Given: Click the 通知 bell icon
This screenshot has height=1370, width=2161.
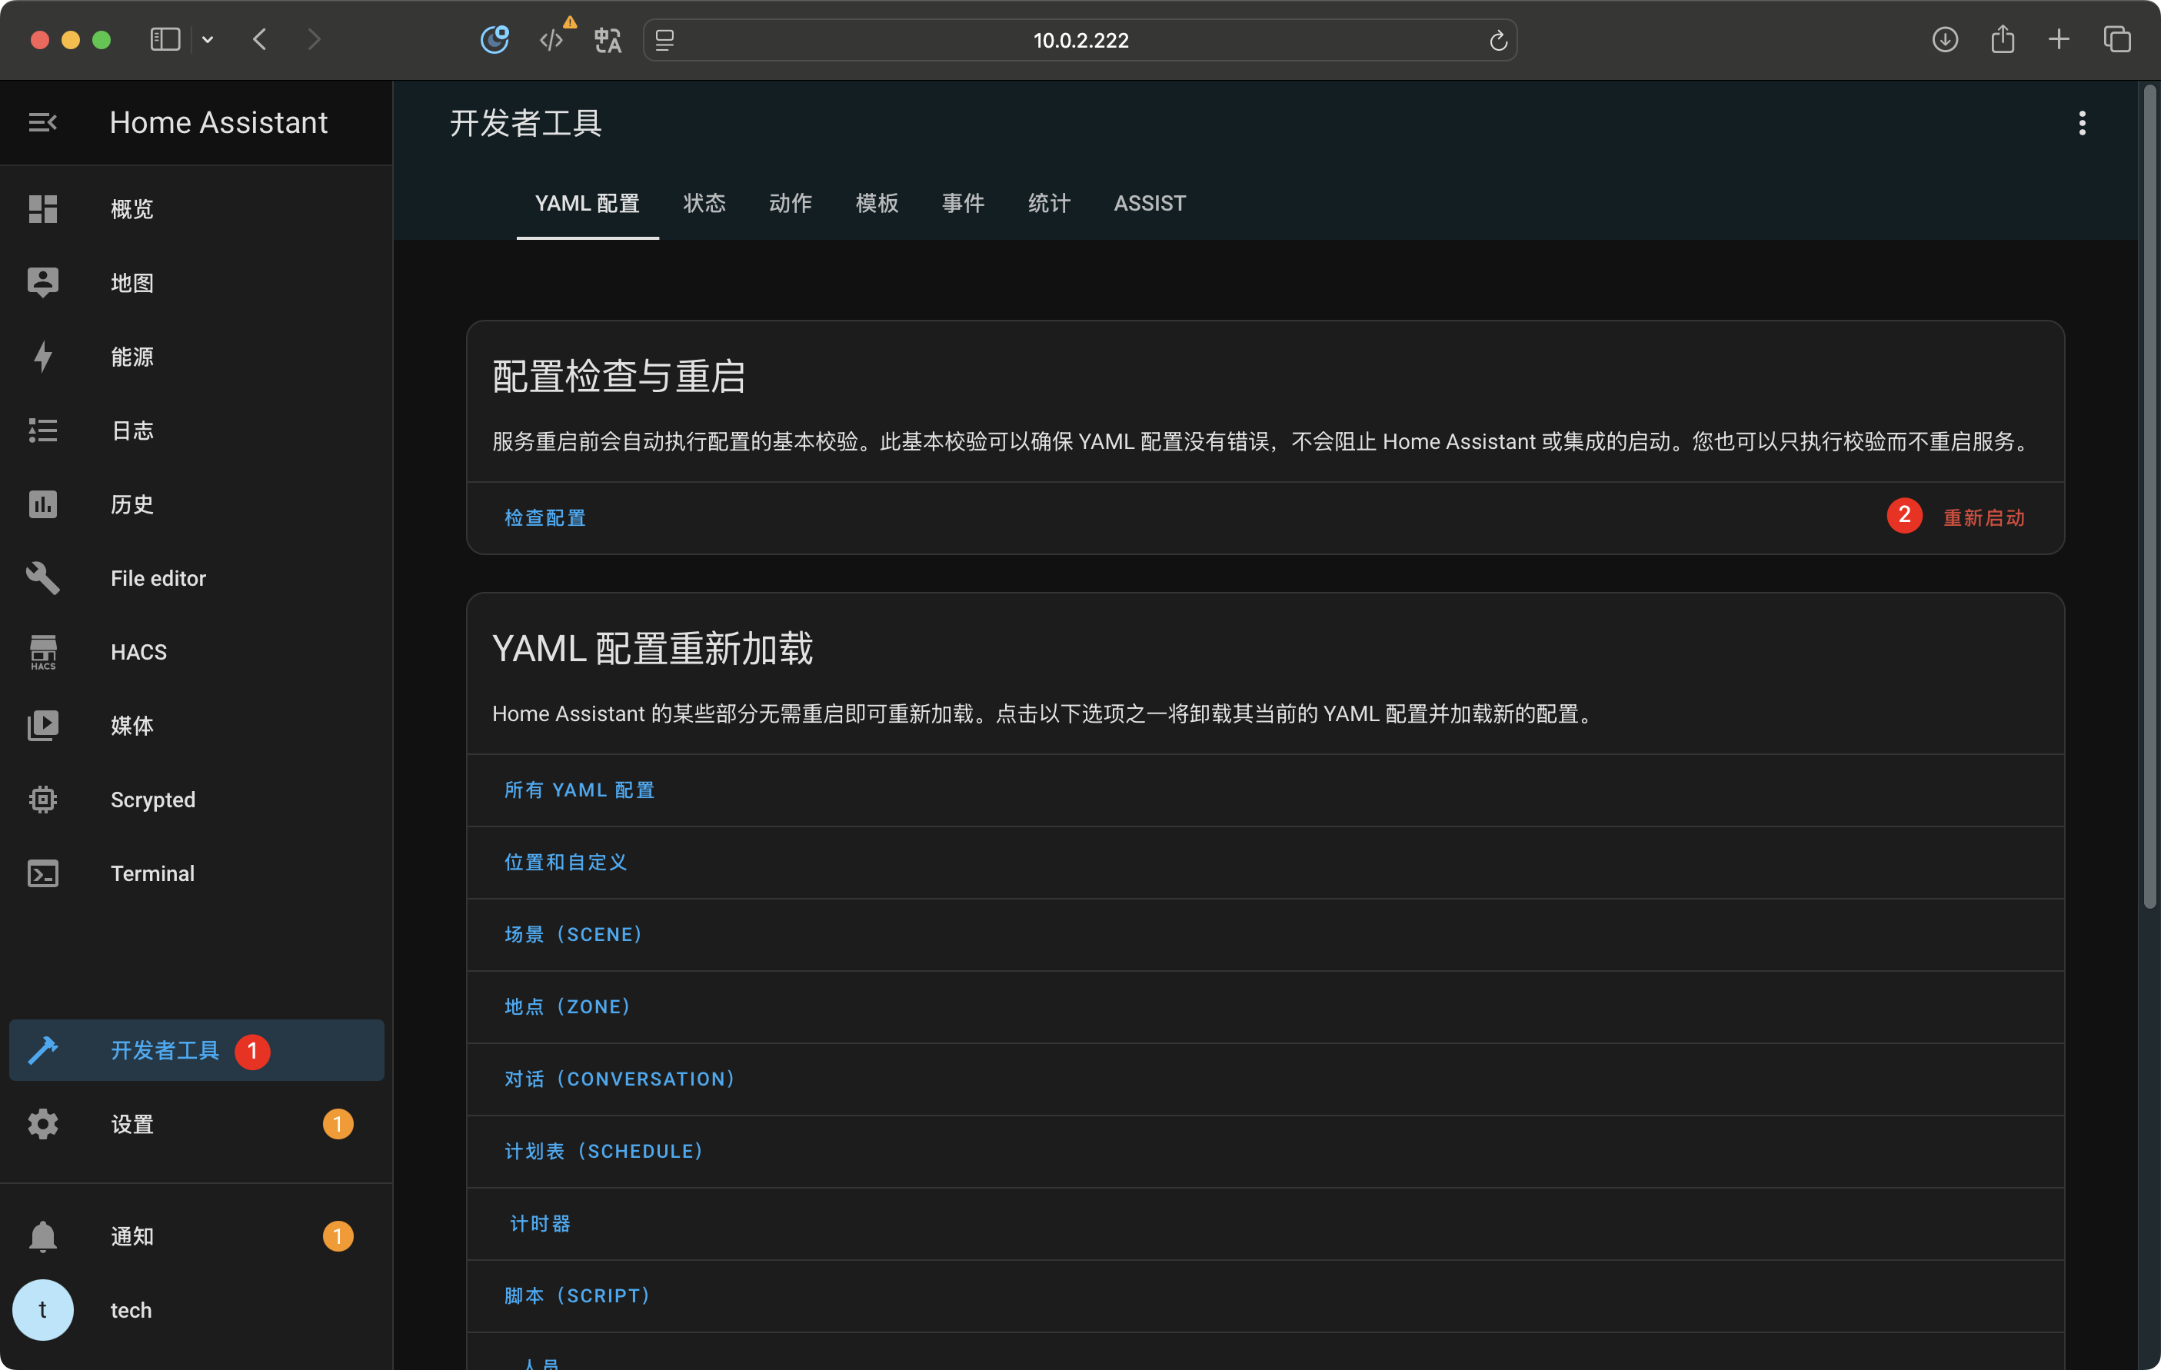Looking at the screenshot, I should pos(42,1235).
